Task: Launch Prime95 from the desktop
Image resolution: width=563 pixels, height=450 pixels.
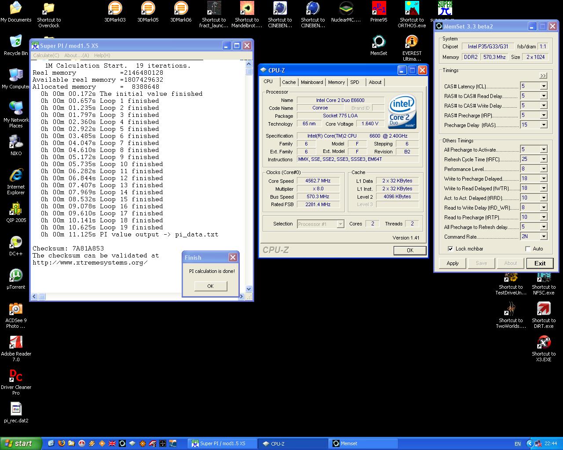Action: tap(379, 12)
